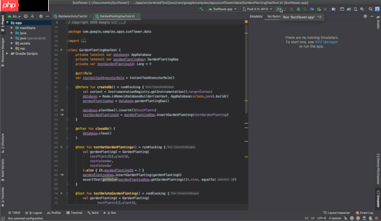Open the Terminal tool window
Screen dimensions: 381x221
coord(74,213)
